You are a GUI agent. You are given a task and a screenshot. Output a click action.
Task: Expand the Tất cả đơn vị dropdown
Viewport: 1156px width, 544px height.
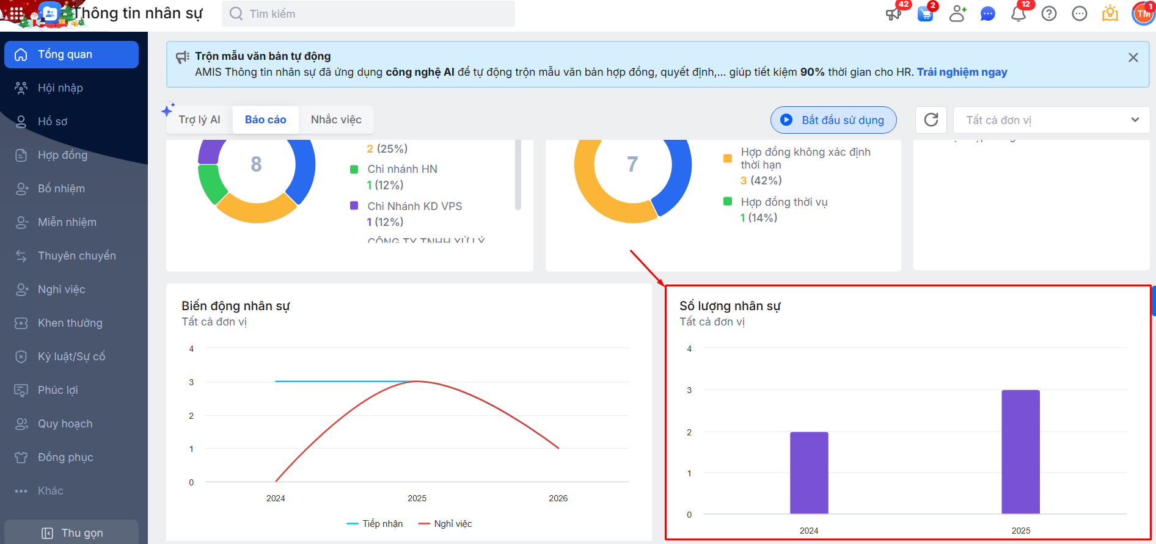(x=1051, y=120)
